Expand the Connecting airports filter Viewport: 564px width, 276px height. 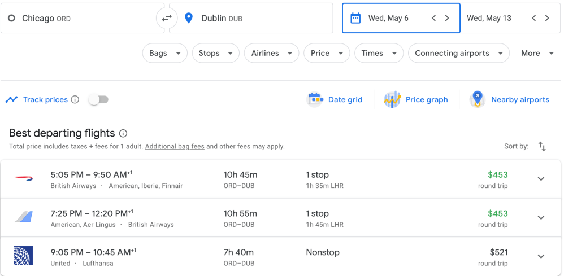pyautogui.click(x=458, y=53)
